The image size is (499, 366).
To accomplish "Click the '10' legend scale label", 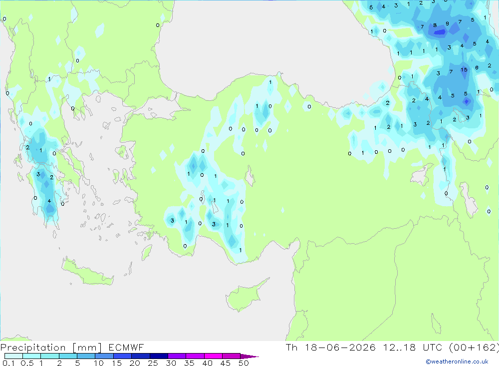I will [x=99, y=363].
